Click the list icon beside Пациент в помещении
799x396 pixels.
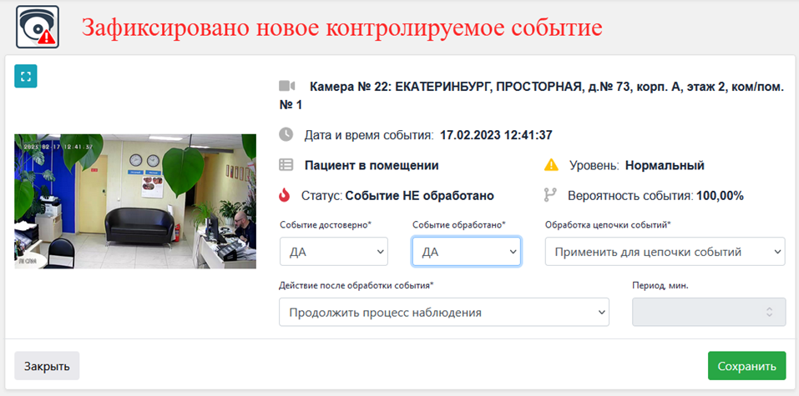coord(286,165)
